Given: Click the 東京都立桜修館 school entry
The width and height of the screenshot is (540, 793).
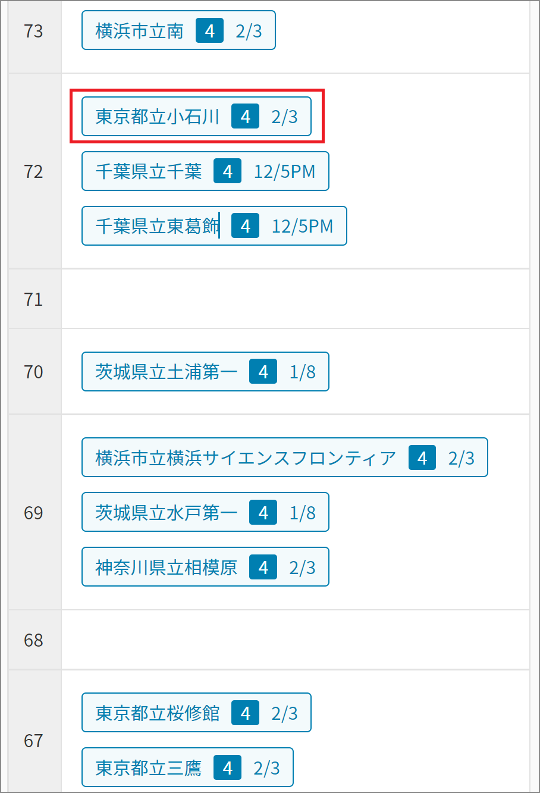Looking at the screenshot, I should coord(196,713).
